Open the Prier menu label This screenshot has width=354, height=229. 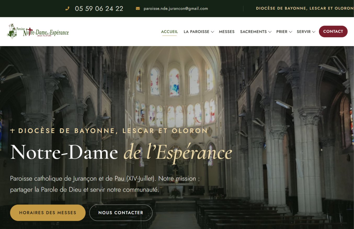282,32
